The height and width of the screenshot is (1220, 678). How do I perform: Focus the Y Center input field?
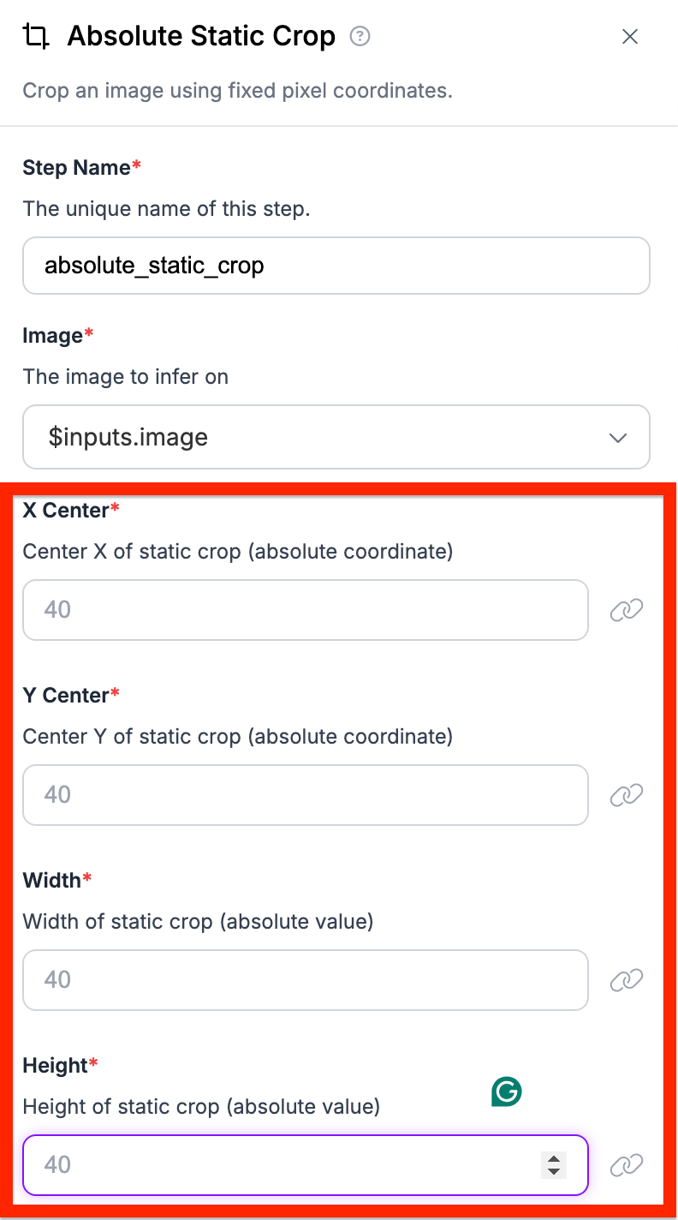pyautogui.click(x=305, y=795)
